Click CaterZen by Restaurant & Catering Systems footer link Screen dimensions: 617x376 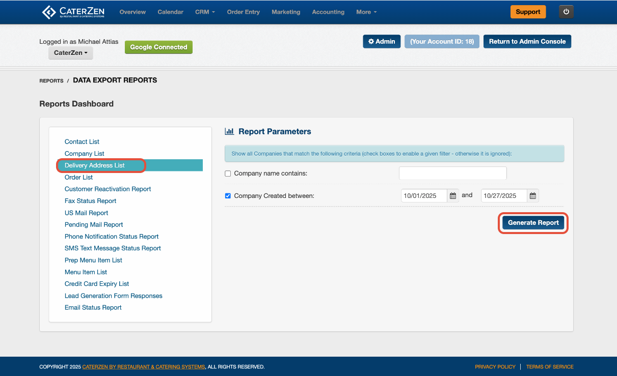[144, 367]
